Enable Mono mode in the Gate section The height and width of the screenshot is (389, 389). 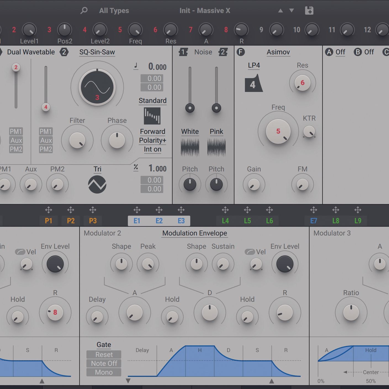104,372
